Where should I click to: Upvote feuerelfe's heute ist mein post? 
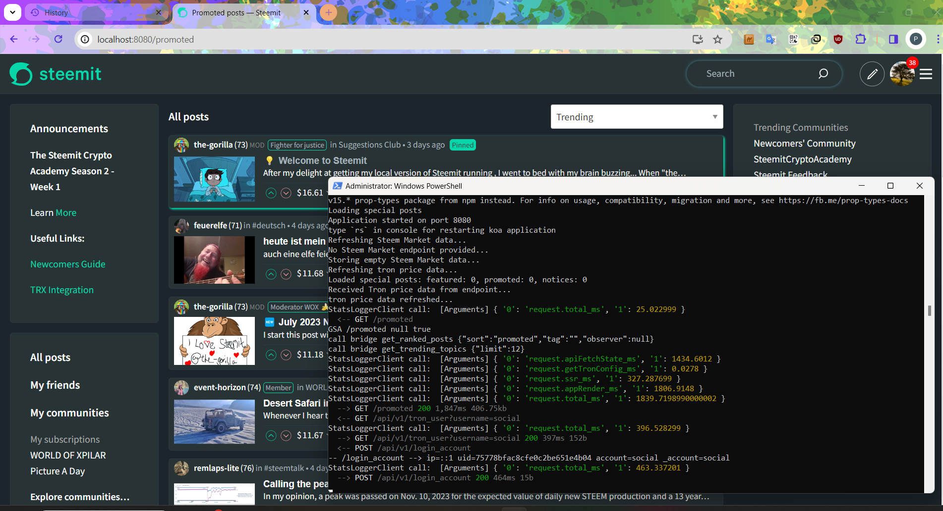click(271, 274)
